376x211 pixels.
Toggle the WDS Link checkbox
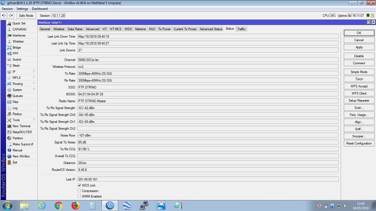79,186
